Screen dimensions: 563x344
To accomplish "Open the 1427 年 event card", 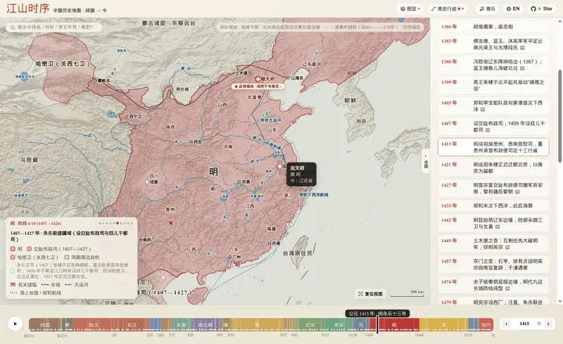I will (493, 188).
